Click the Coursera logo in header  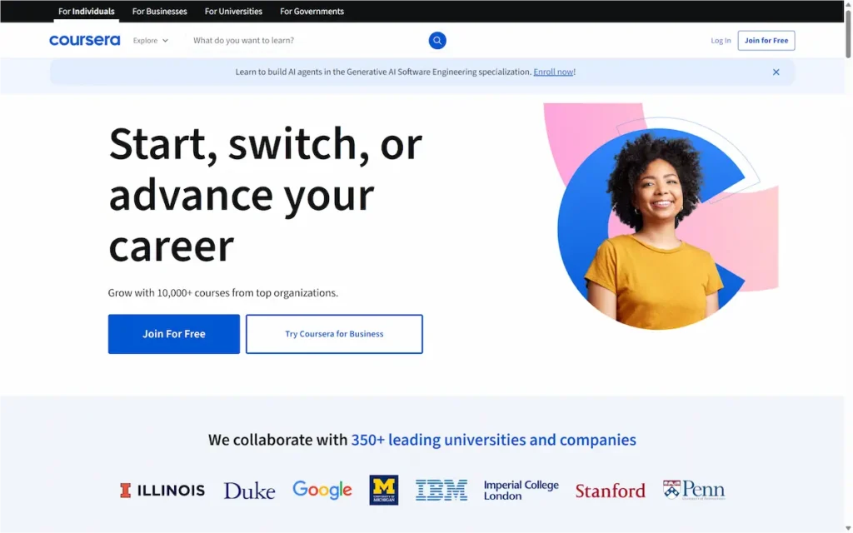pyautogui.click(x=84, y=40)
